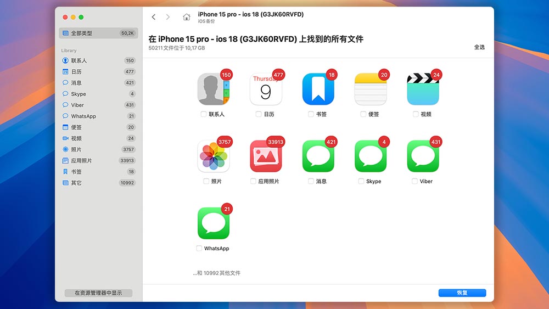Check the 照片 checkbox
This screenshot has width=549, height=309.
click(206, 181)
